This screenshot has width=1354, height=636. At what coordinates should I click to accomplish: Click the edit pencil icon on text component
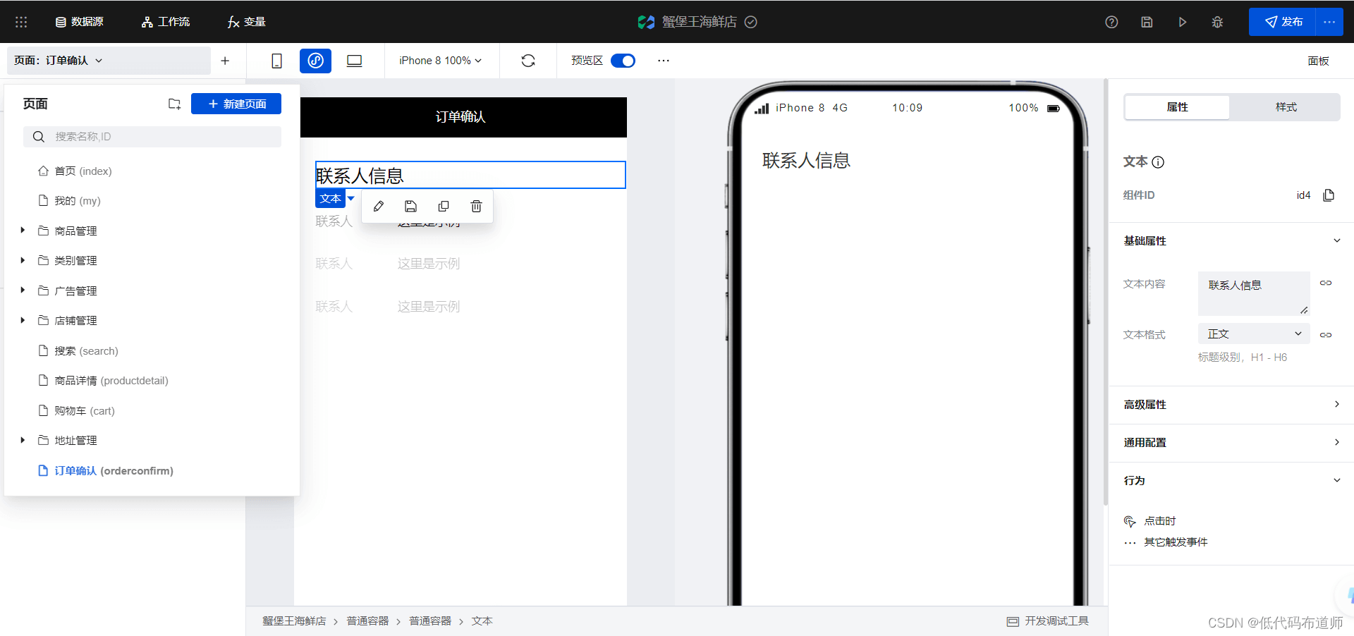379,206
